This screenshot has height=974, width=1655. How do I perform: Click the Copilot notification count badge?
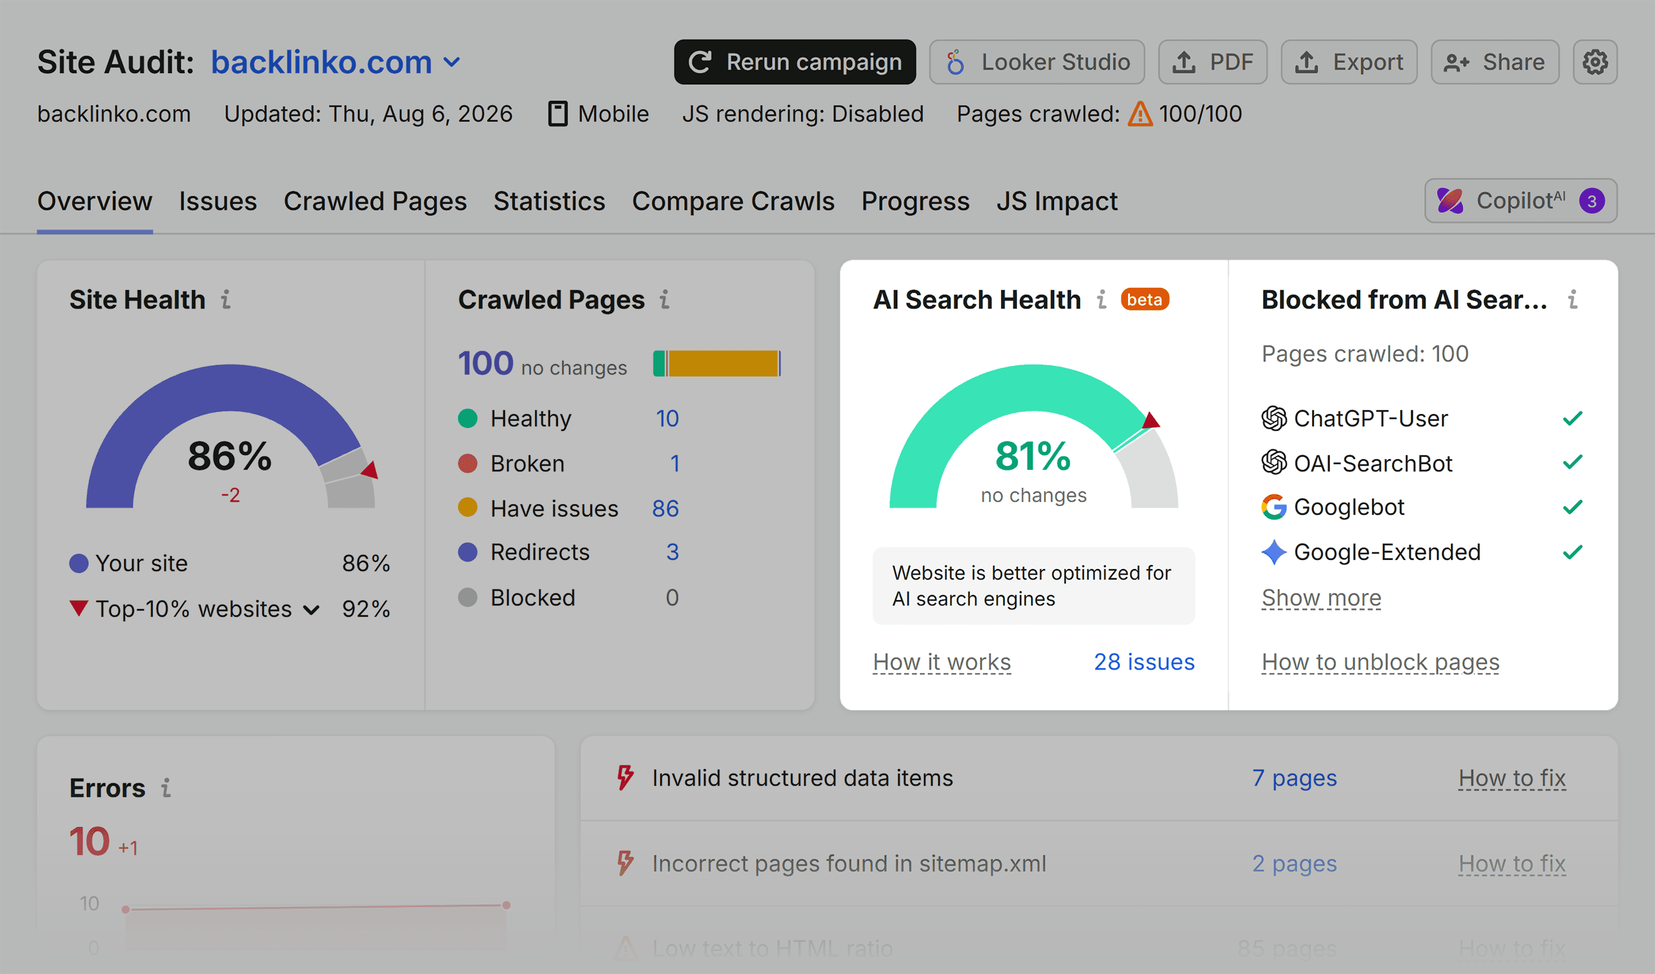pos(1591,200)
